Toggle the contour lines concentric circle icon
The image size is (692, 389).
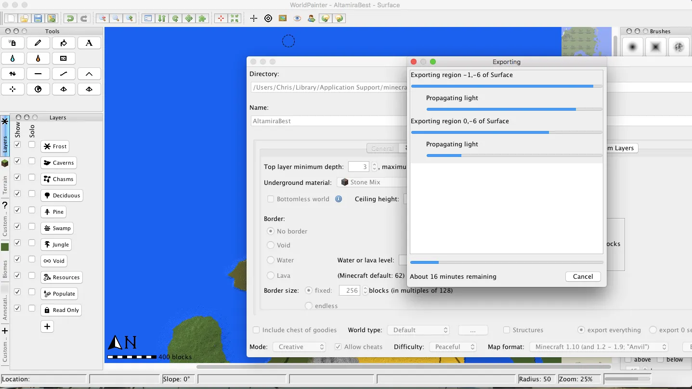268,18
